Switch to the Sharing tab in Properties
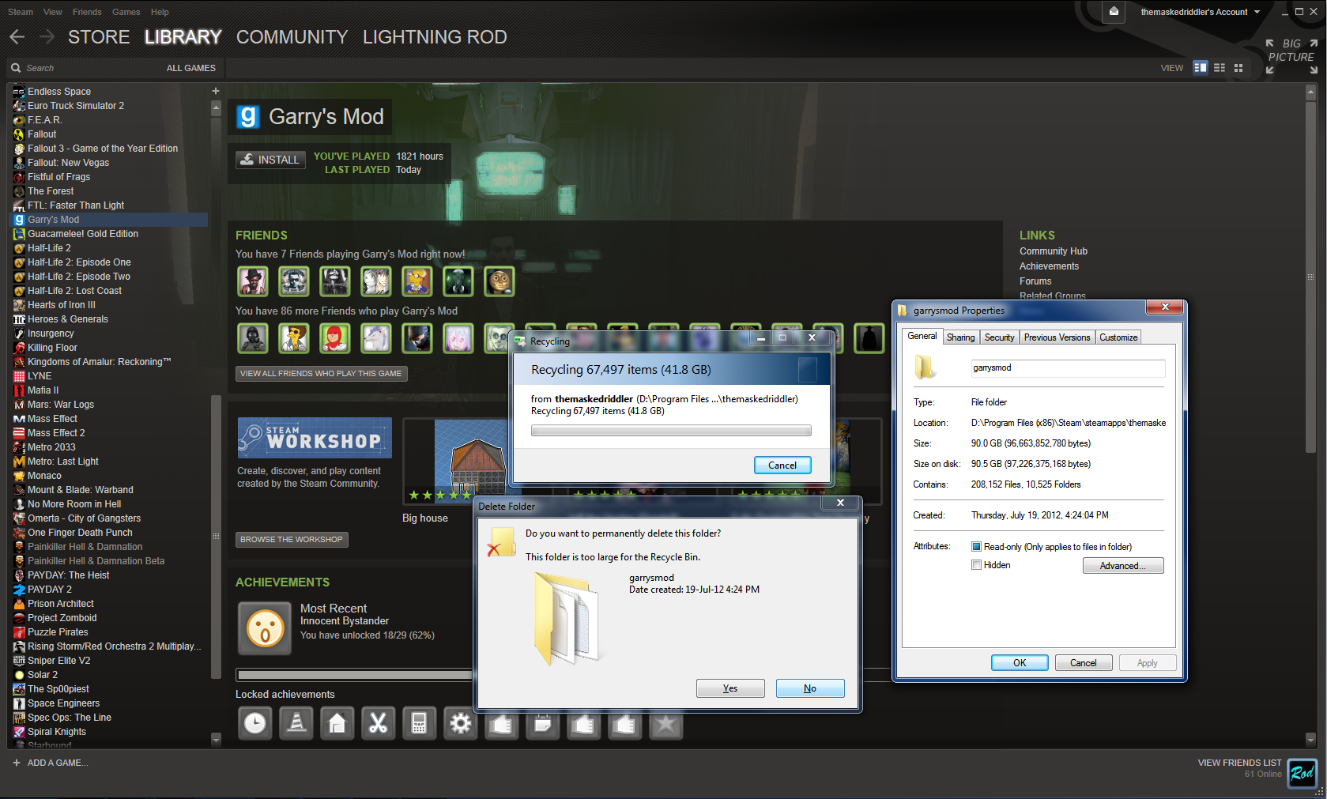Viewport: 1327px width, 799px height. 961,337
